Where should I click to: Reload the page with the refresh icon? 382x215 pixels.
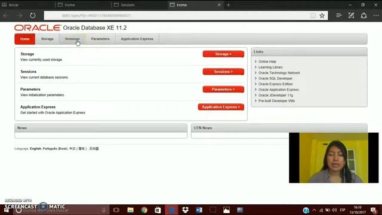33,16
